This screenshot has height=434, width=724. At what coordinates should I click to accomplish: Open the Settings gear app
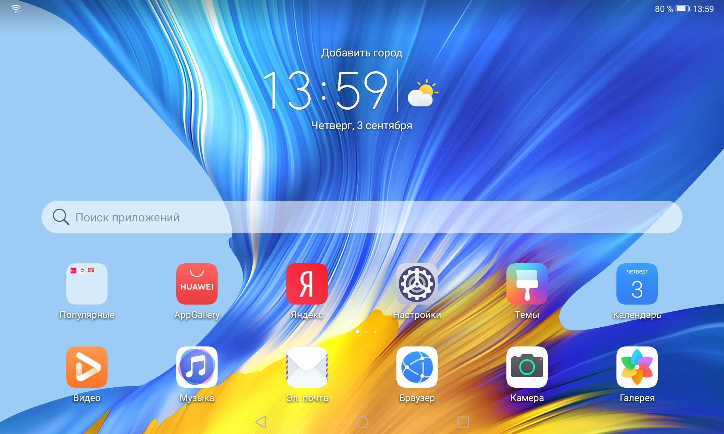[x=417, y=284]
